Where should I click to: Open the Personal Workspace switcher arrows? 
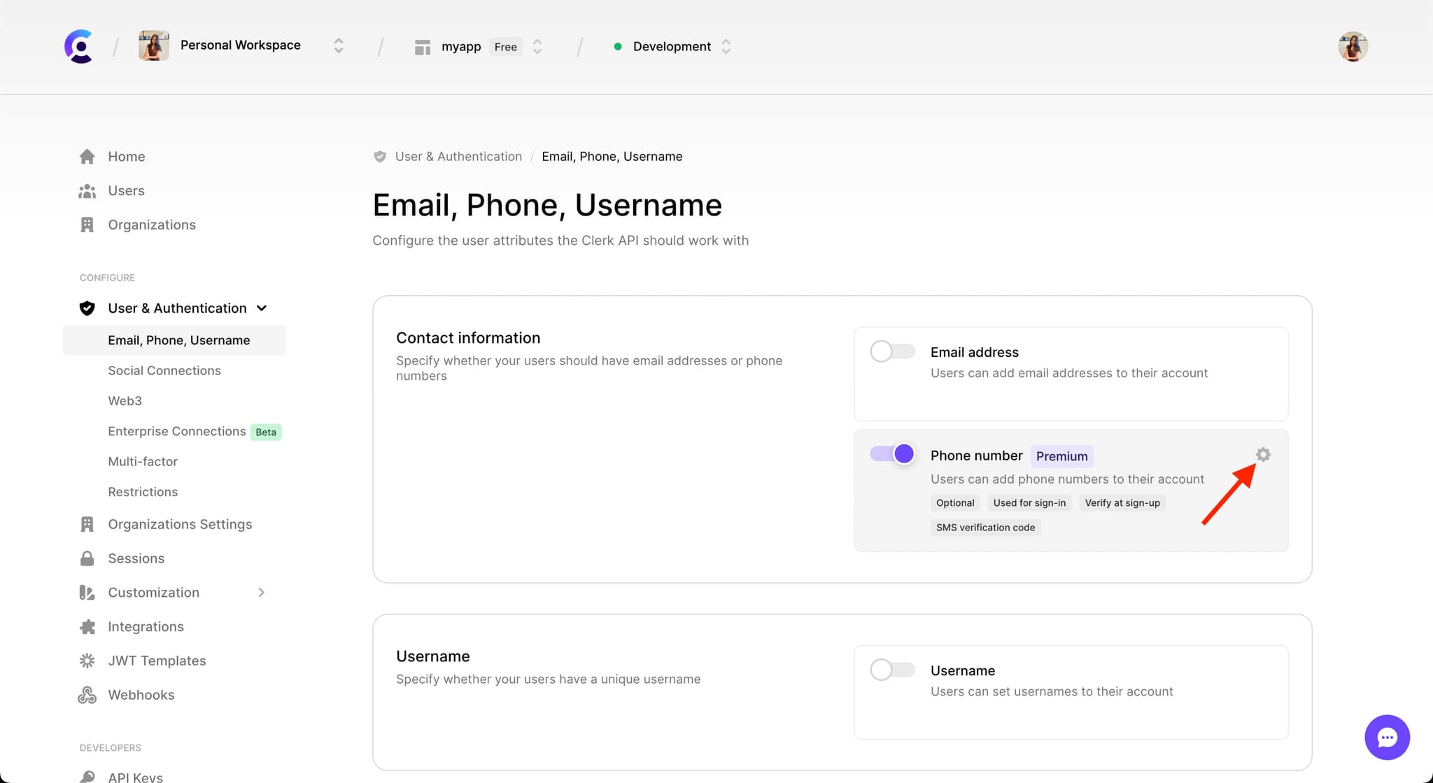[x=339, y=46]
